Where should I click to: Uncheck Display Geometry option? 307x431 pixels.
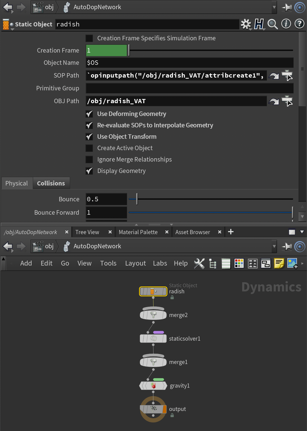pos(89,171)
